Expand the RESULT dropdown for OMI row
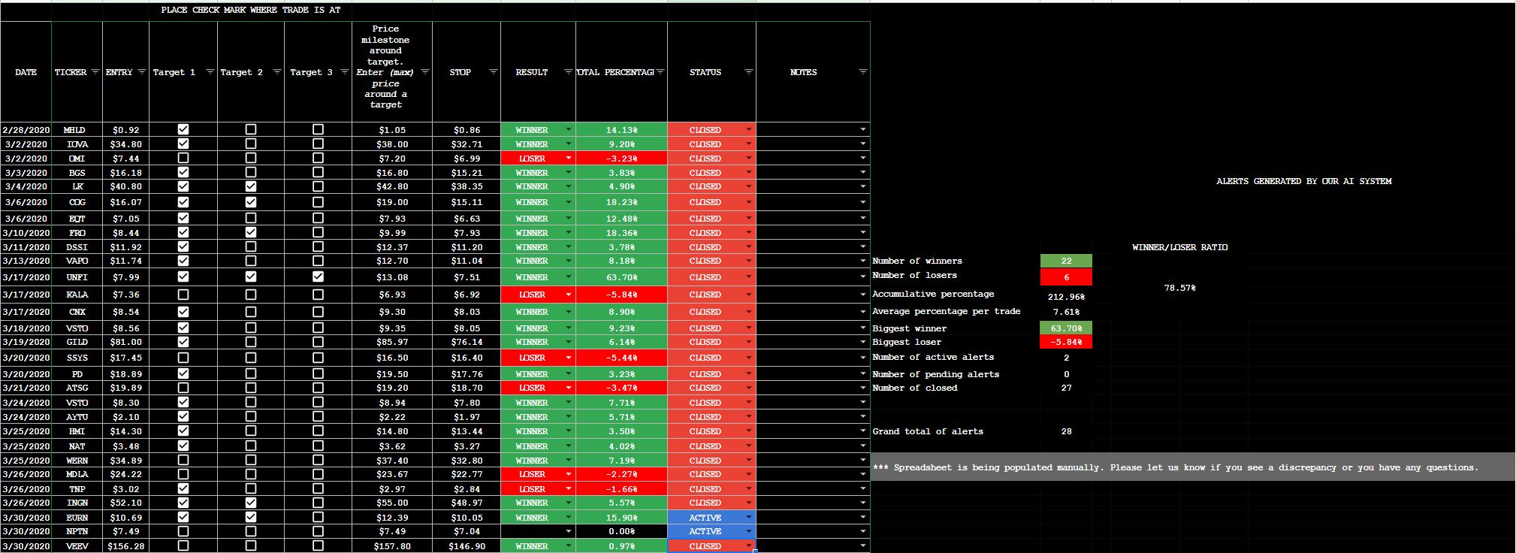This screenshot has width=1516, height=553. pyautogui.click(x=568, y=159)
